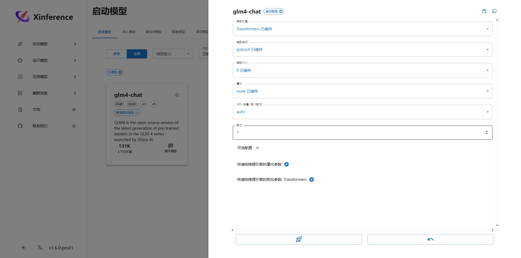Screen dimensions: 521x258
Task: Click the Xinference logo icon
Action: pos(22,17)
